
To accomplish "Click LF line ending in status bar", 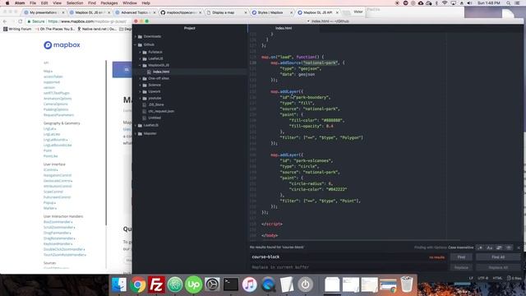I will click(471, 278).
